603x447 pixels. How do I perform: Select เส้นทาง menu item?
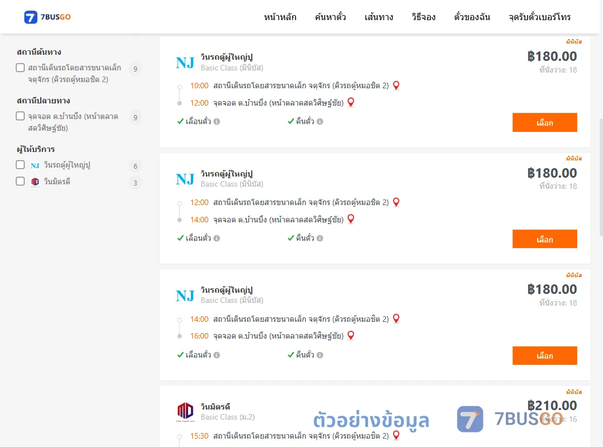click(x=379, y=17)
